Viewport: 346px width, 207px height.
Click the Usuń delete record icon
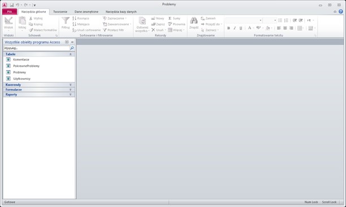(153, 30)
